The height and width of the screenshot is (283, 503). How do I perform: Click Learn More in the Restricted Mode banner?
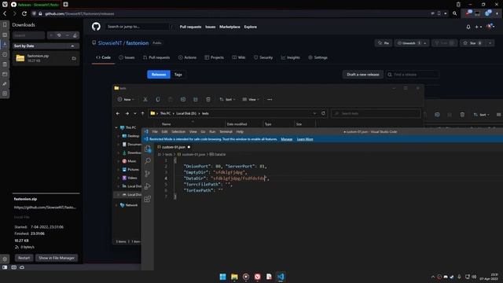[305, 139]
